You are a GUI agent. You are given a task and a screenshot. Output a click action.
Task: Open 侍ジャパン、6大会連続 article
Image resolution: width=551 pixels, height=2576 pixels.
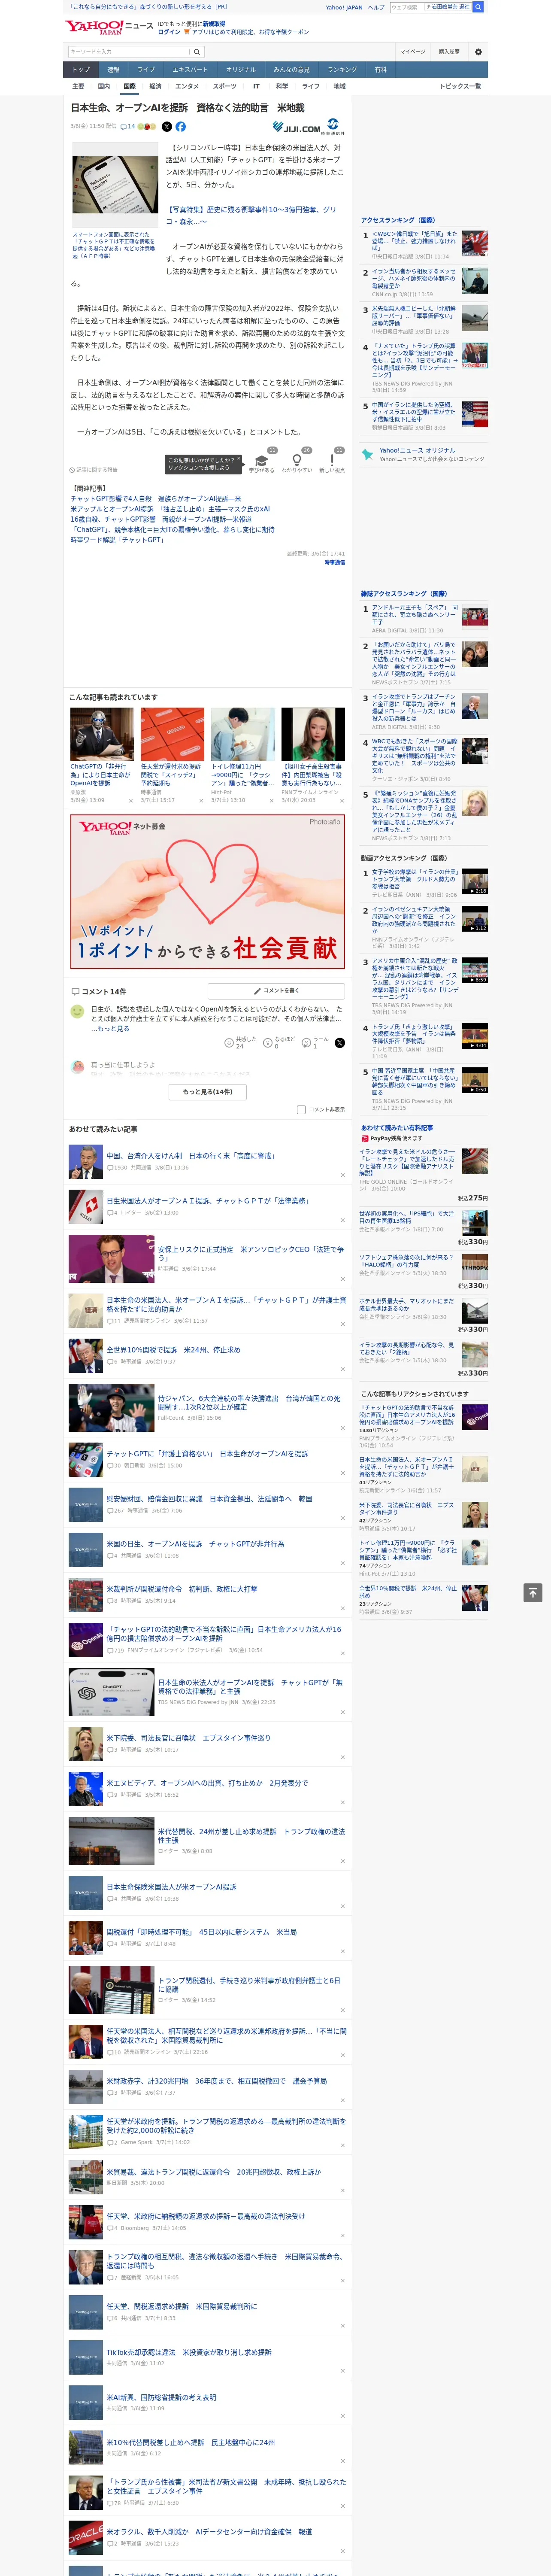[x=249, y=1402]
